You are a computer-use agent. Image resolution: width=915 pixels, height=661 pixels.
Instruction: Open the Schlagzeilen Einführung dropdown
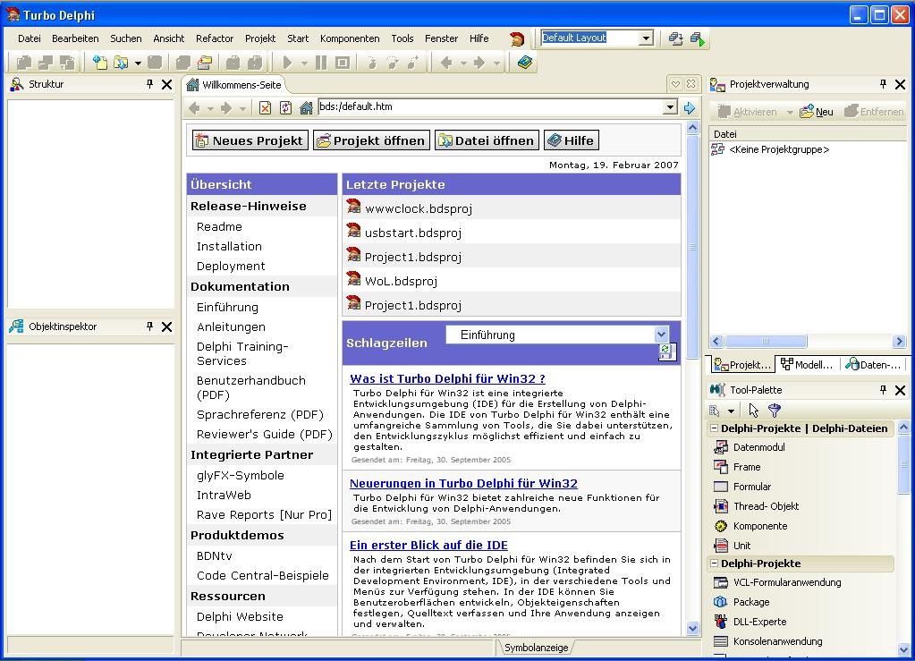click(x=661, y=335)
